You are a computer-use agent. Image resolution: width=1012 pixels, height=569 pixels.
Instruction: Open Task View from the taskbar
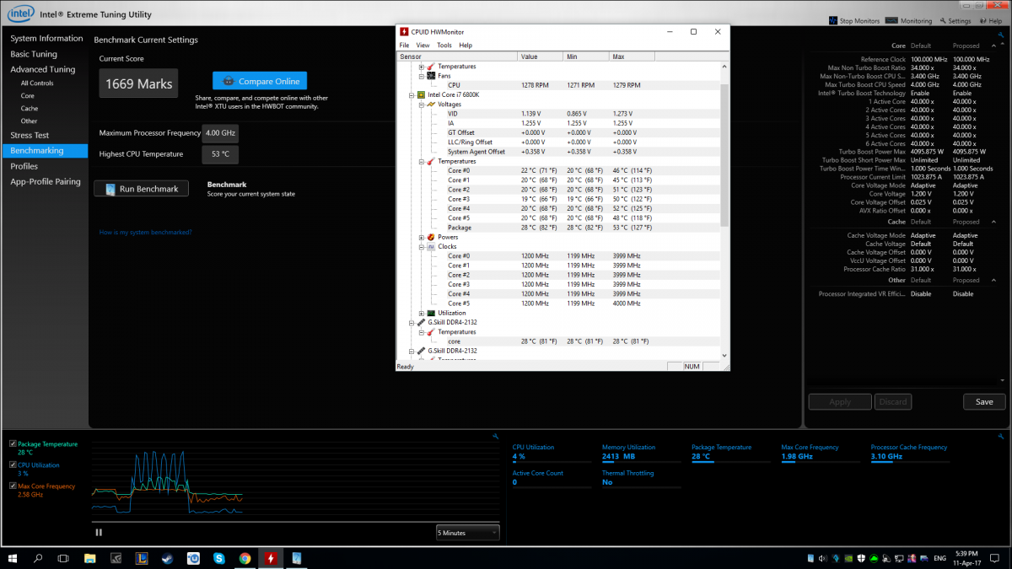tap(63, 558)
